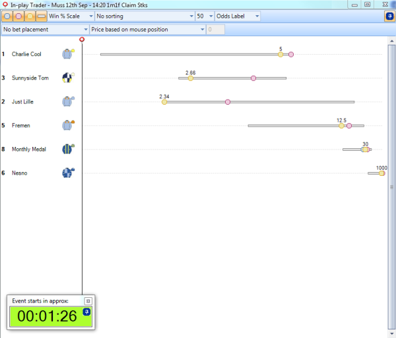The width and height of the screenshot is (396, 338).
Task: Click the pin icon in the top-right toolbar
Action: 389,16
